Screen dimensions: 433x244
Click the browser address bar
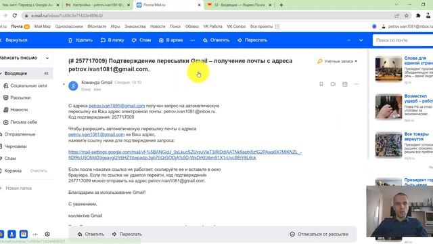pyautogui.click(x=207, y=16)
